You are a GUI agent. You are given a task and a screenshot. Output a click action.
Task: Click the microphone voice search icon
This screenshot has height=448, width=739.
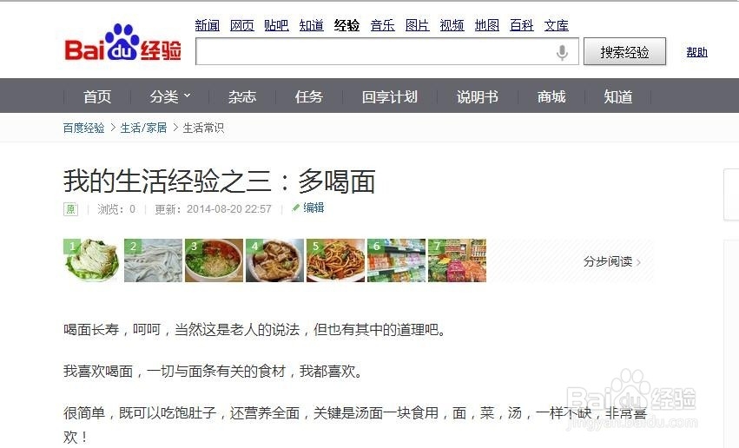562,52
